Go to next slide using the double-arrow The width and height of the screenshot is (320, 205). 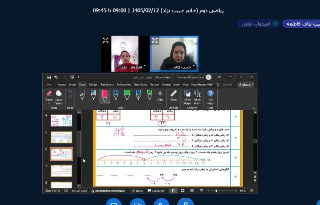[255, 181]
